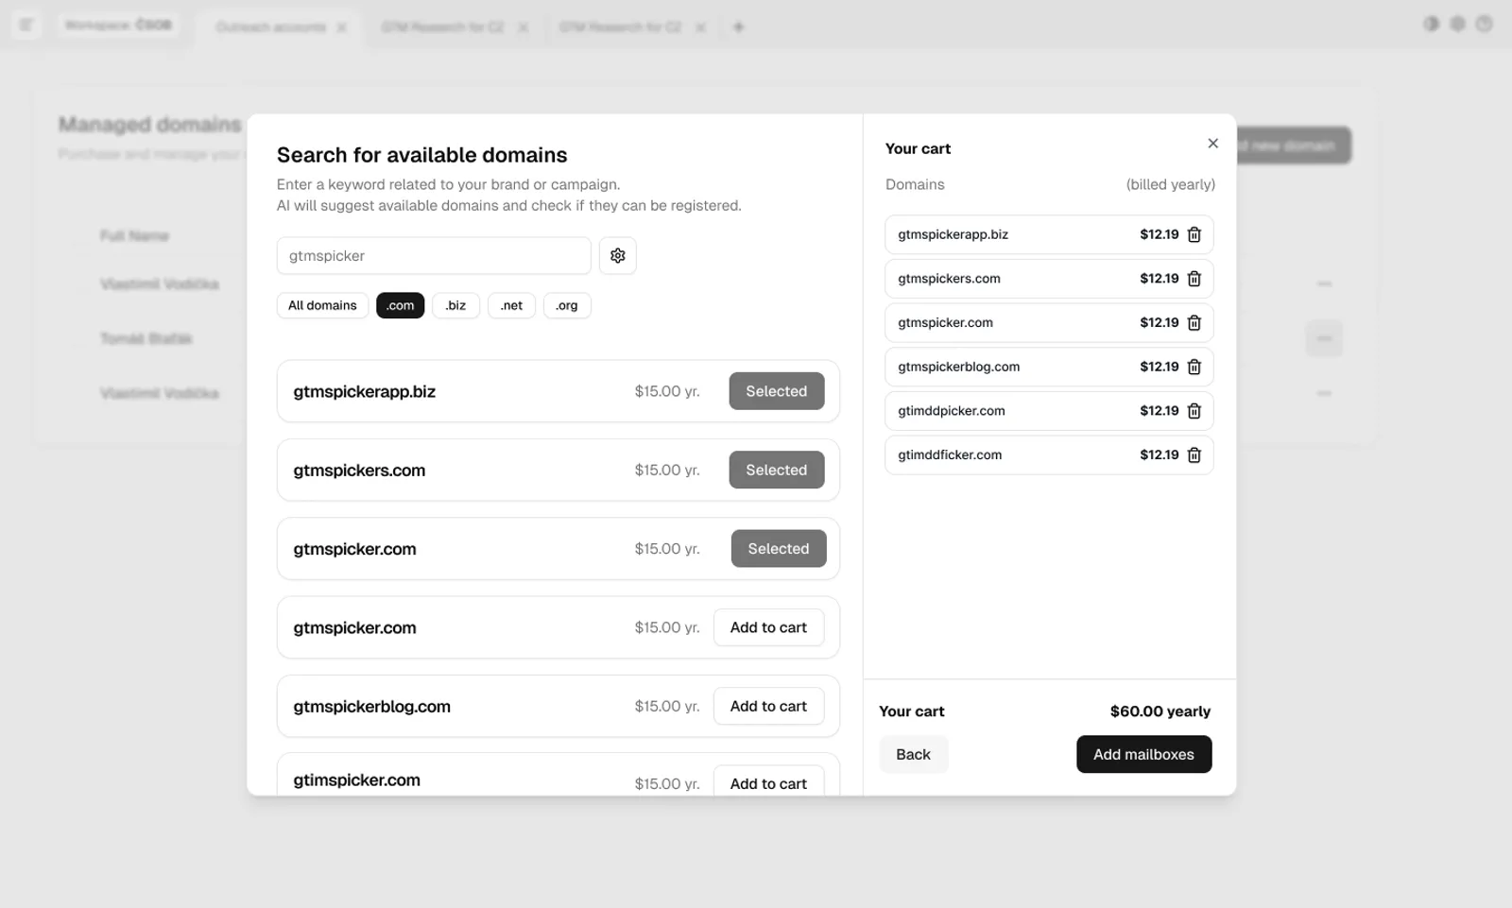This screenshot has width=1512, height=908.
Task: Filter results by .org
Action: (x=567, y=305)
